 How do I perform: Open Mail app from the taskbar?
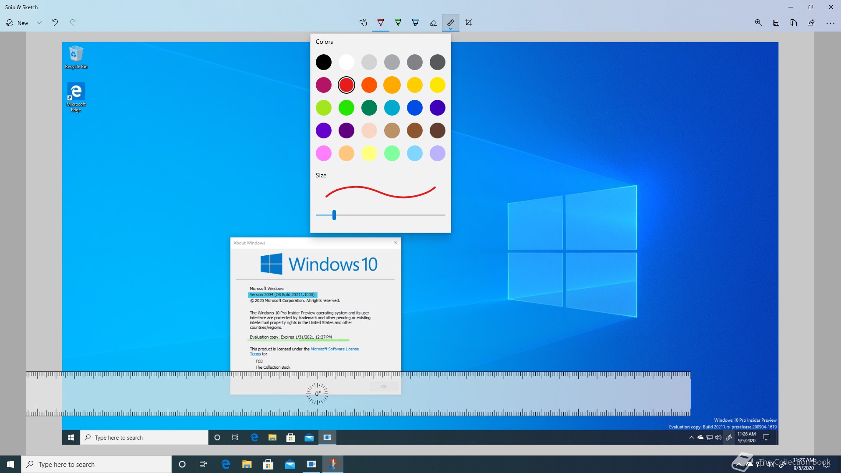tap(290, 464)
